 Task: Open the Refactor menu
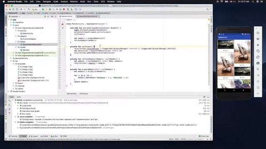coord(74,2)
